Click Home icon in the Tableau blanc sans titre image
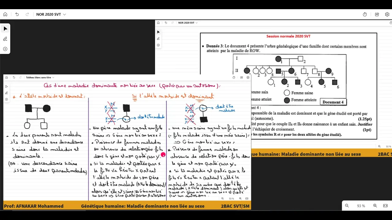 (x=6, y=77)
